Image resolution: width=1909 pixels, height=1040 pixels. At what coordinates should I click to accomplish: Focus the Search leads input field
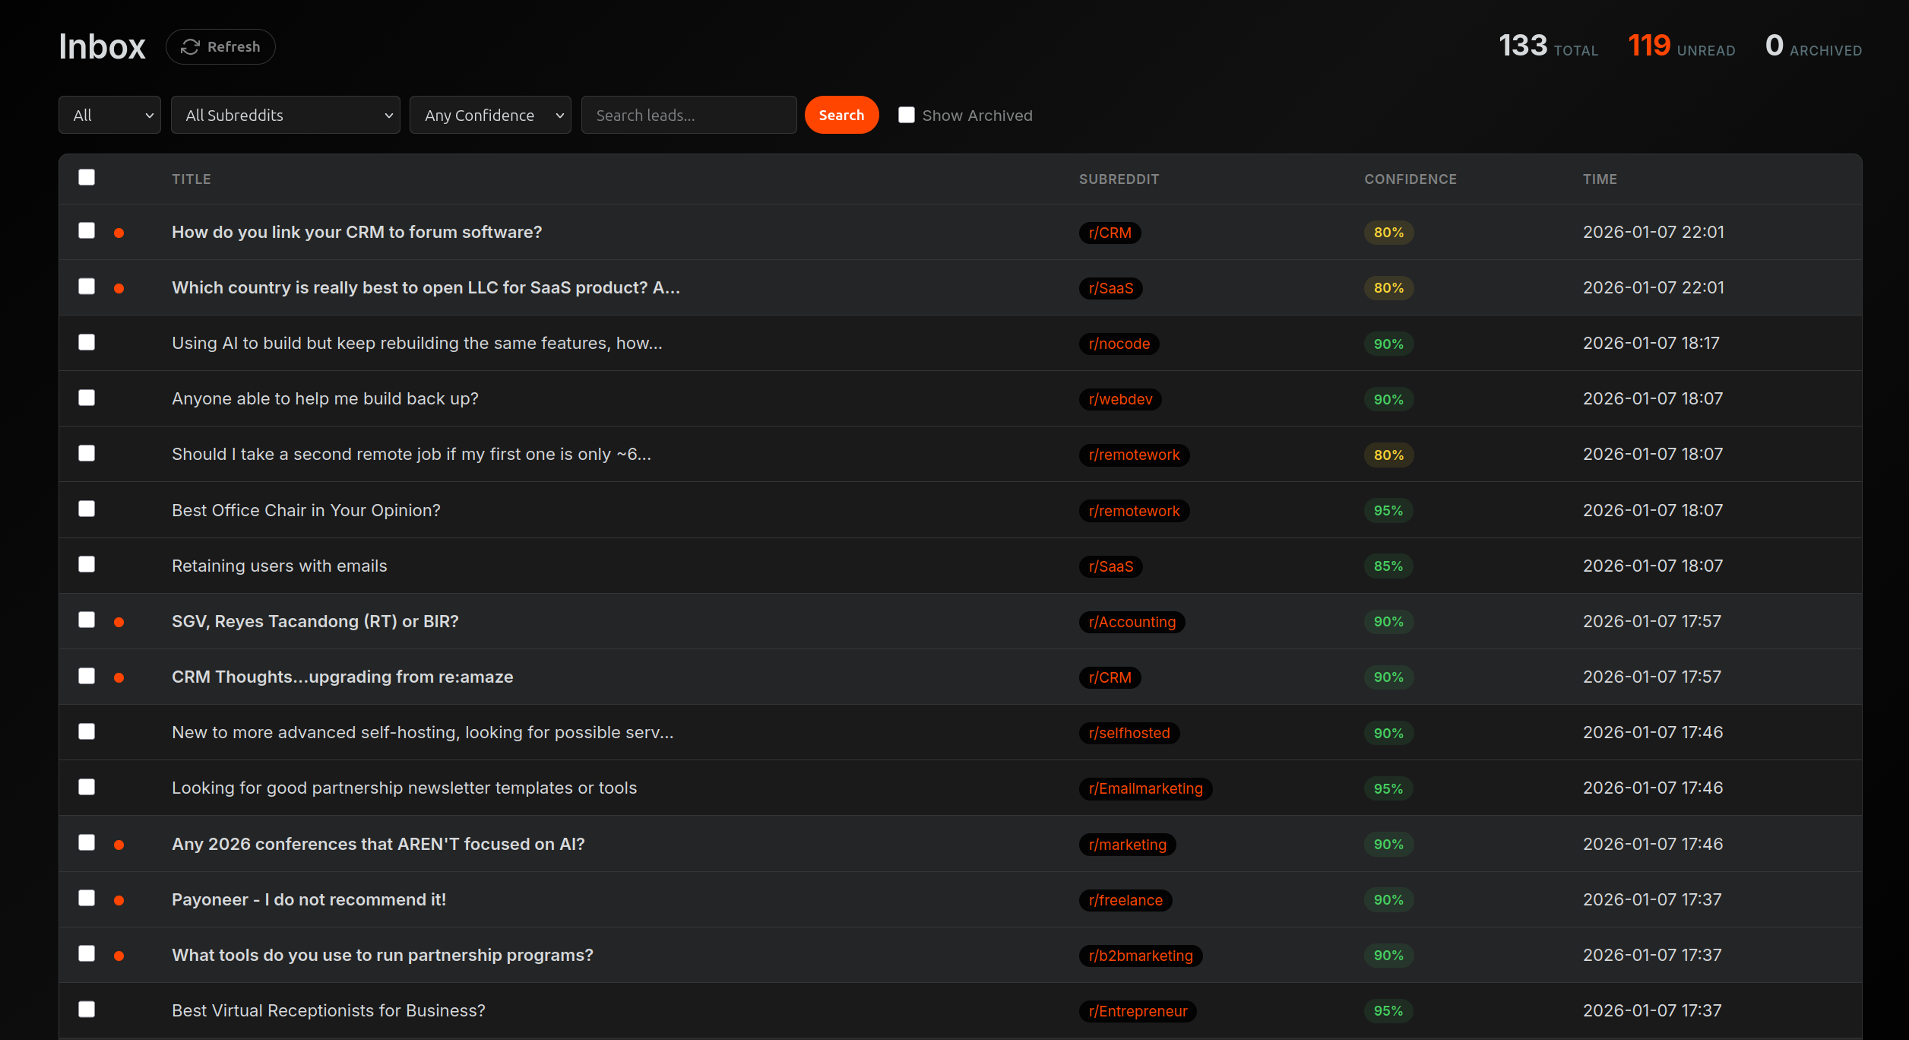pos(689,115)
